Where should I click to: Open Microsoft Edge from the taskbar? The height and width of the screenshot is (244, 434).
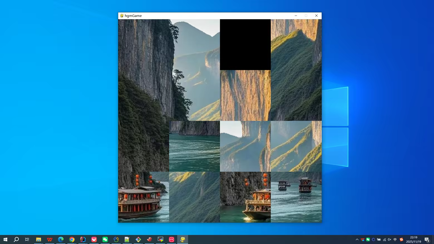pyautogui.click(x=61, y=239)
